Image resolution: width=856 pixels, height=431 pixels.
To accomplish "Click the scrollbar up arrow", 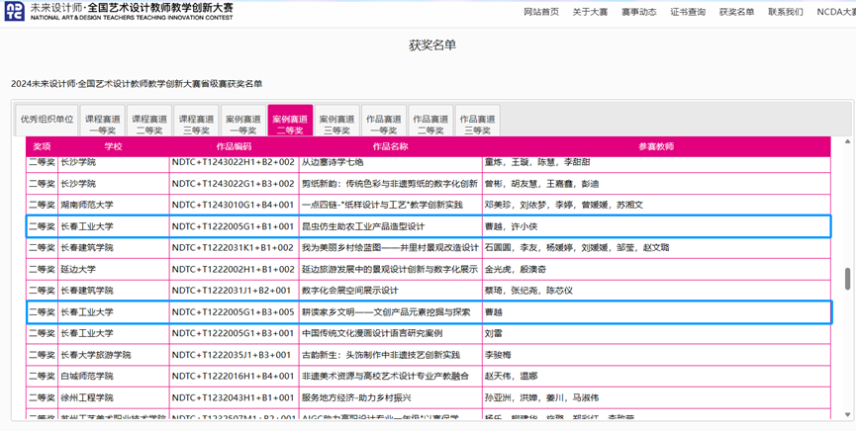I will tap(847, 142).
